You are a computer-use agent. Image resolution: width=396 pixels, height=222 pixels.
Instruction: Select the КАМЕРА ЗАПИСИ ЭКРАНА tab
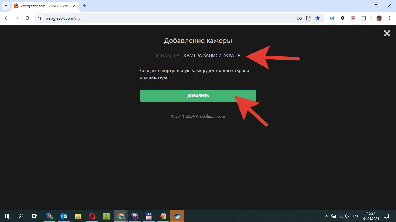click(x=212, y=56)
